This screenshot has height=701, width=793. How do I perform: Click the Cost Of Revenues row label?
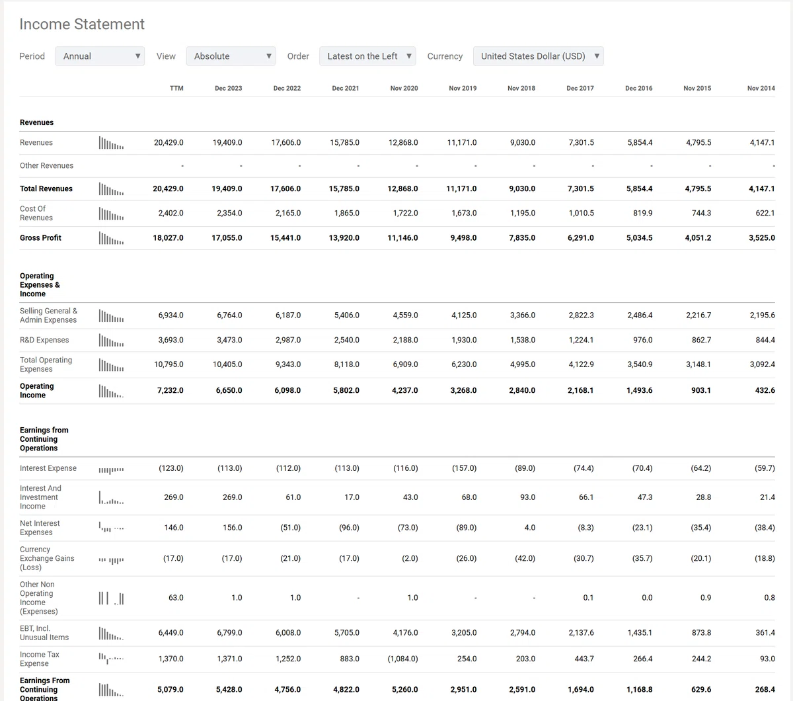(36, 213)
